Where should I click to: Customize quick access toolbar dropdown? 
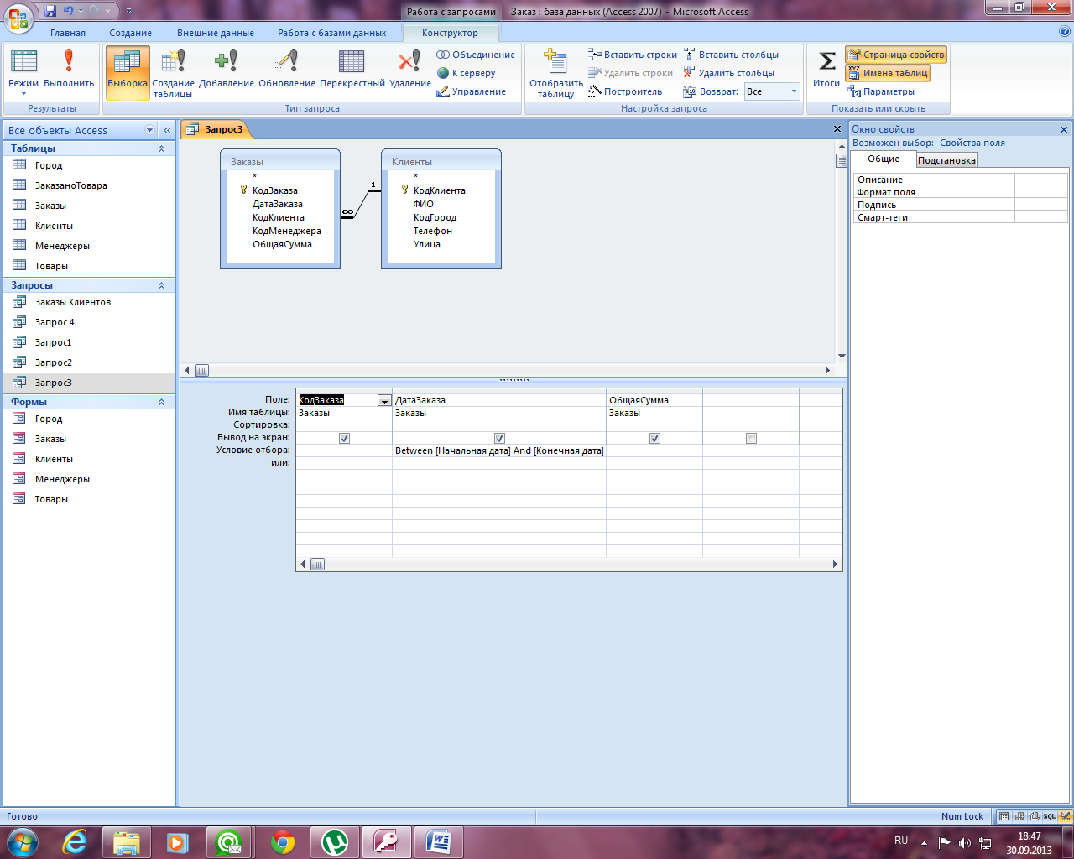[x=128, y=11]
